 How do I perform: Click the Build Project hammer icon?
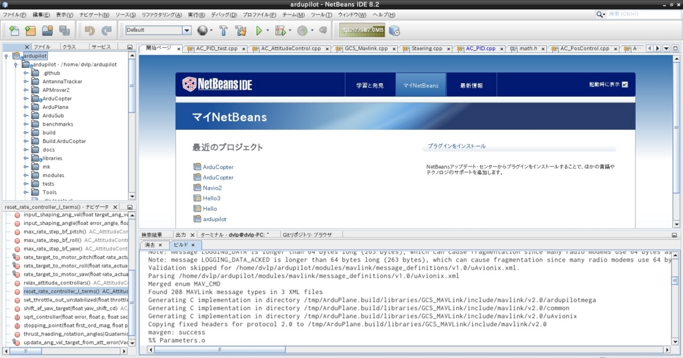223,31
